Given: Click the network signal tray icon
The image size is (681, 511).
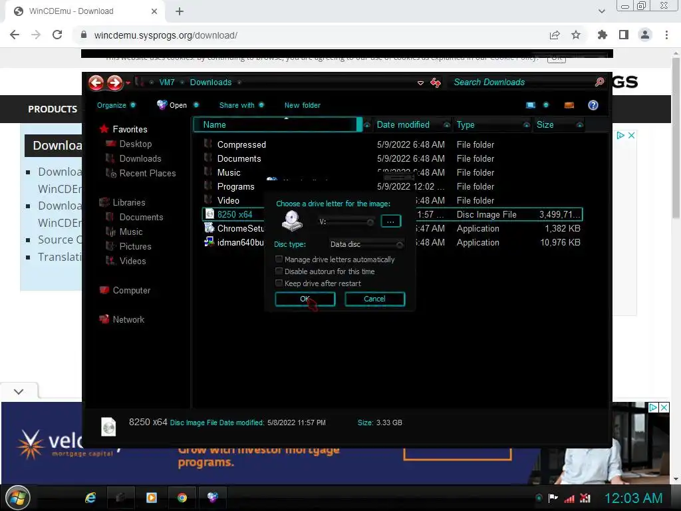Looking at the screenshot, I should 569,498.
